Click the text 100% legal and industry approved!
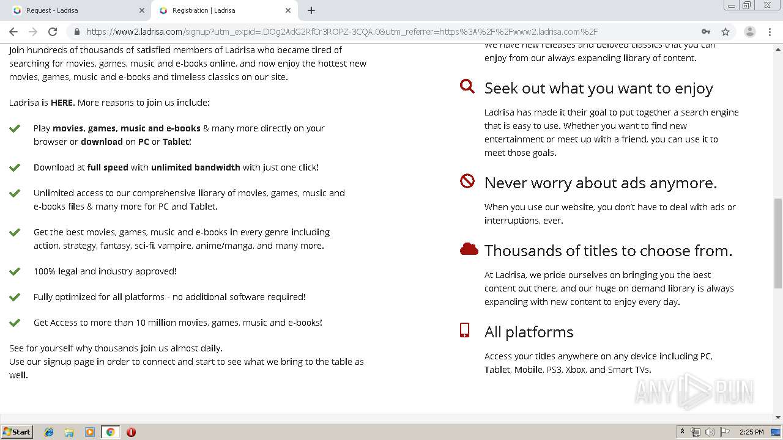This screenshot has width=783, height=440. [x=105, y=271]
